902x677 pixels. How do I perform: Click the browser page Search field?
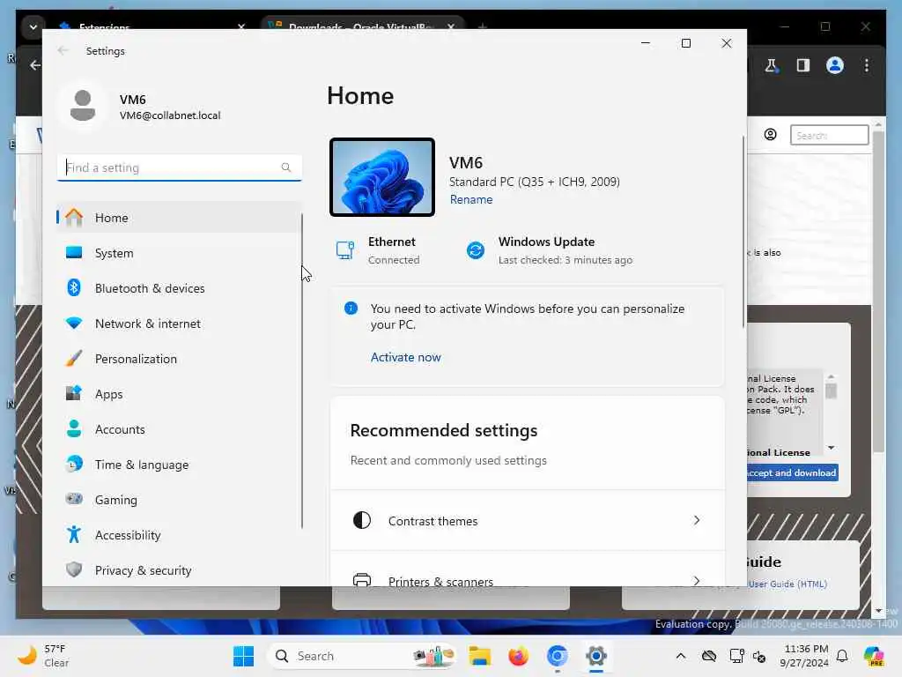(x=829, y=135)
